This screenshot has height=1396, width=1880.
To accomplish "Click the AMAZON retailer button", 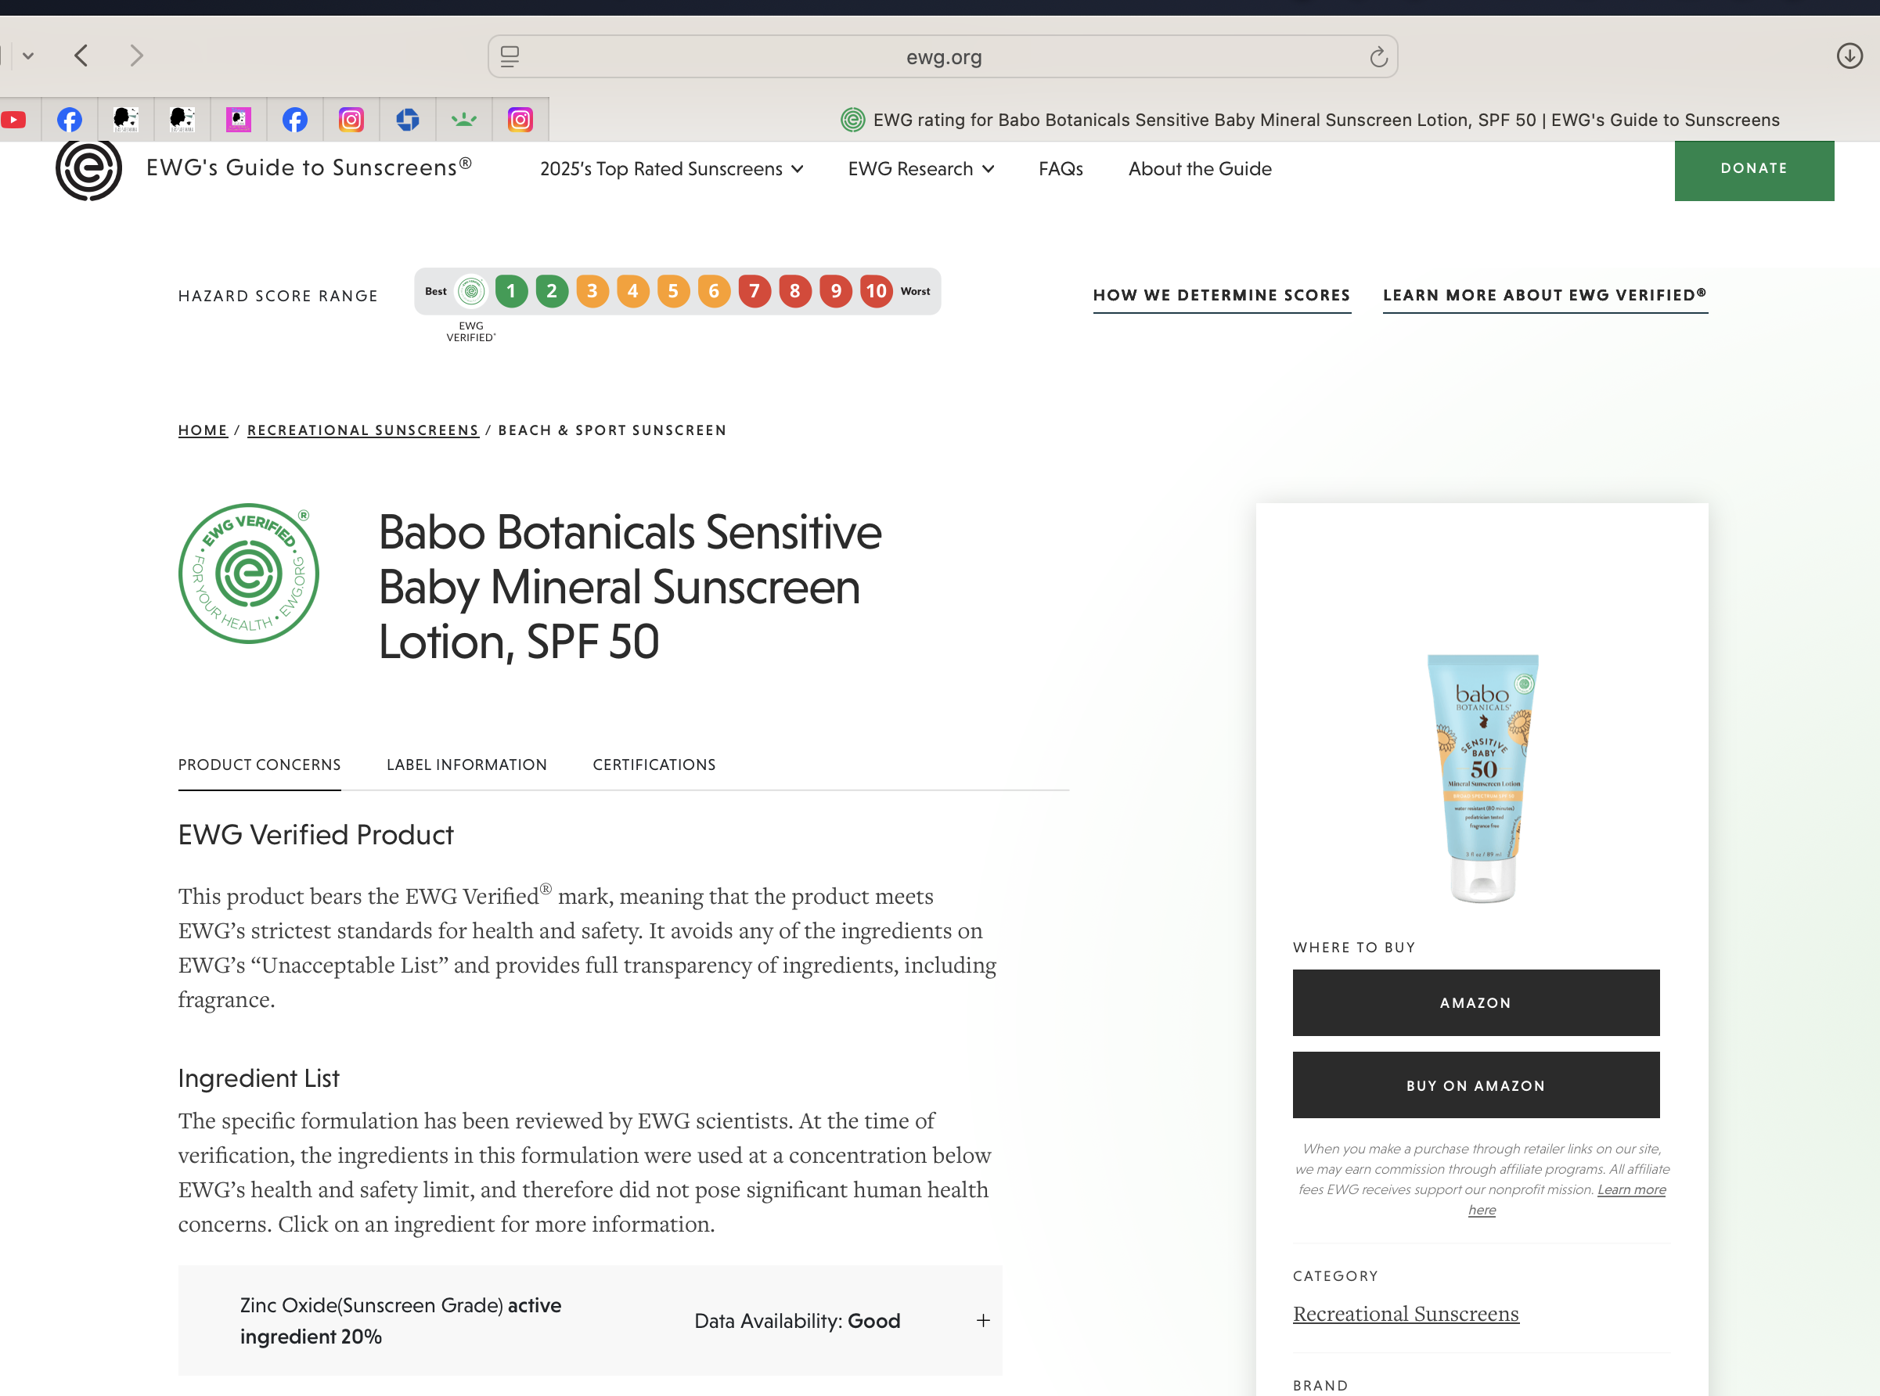I will click(x=1475, y=1003).
